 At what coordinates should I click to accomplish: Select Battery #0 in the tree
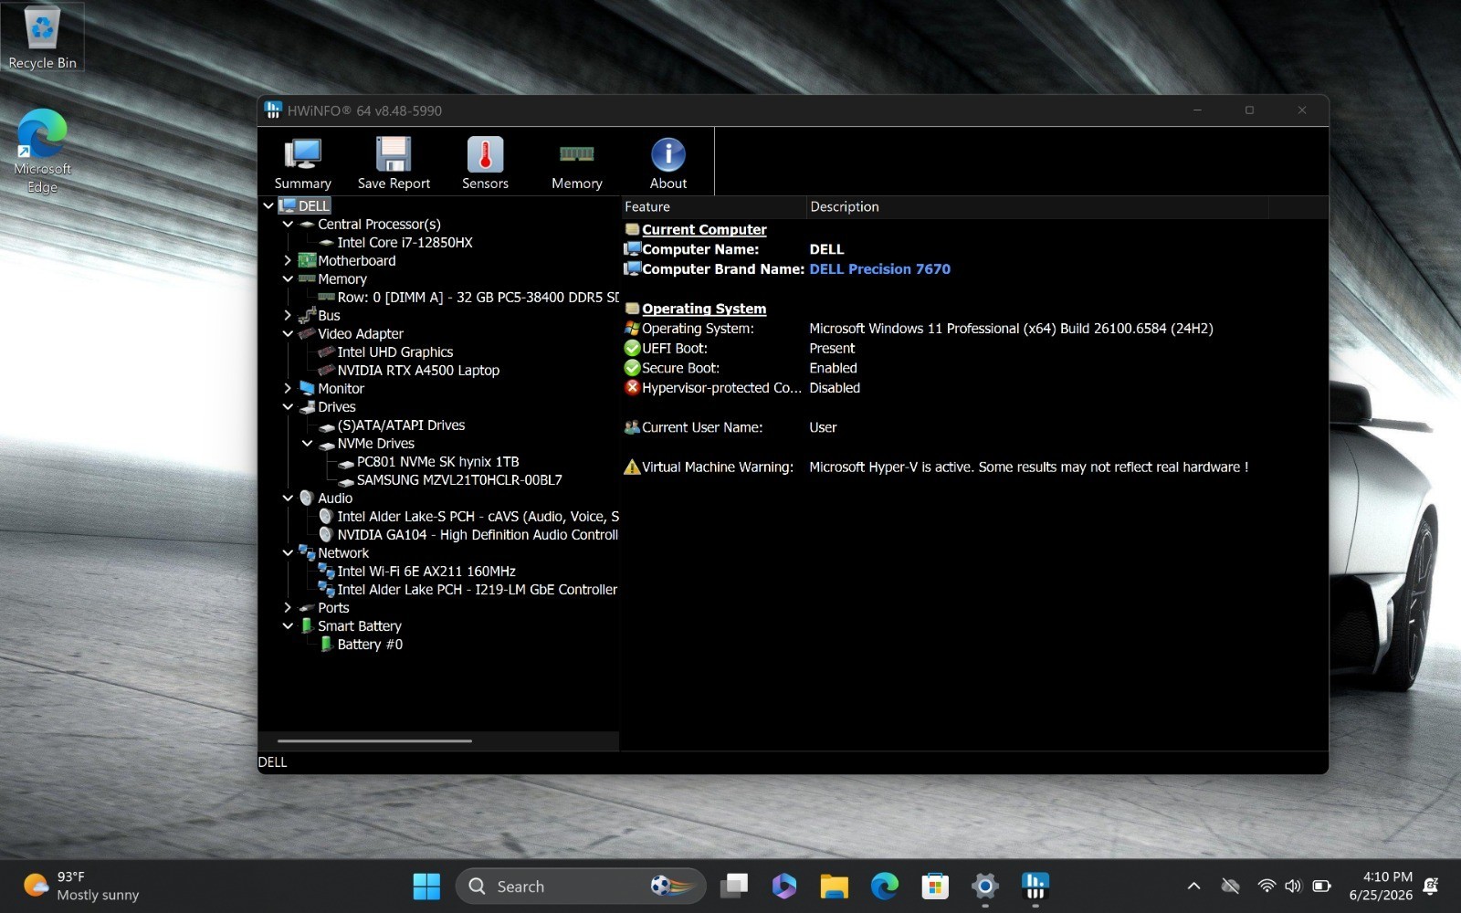[x=370, y=645]
